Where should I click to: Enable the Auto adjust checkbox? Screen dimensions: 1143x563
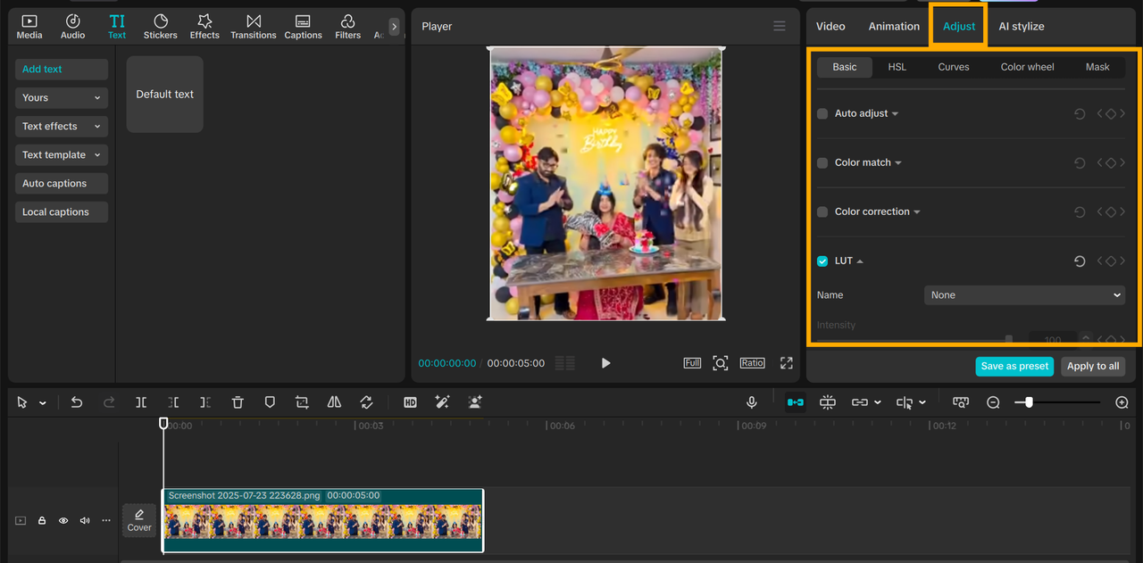pyautogui.click(x=822, y=113)
